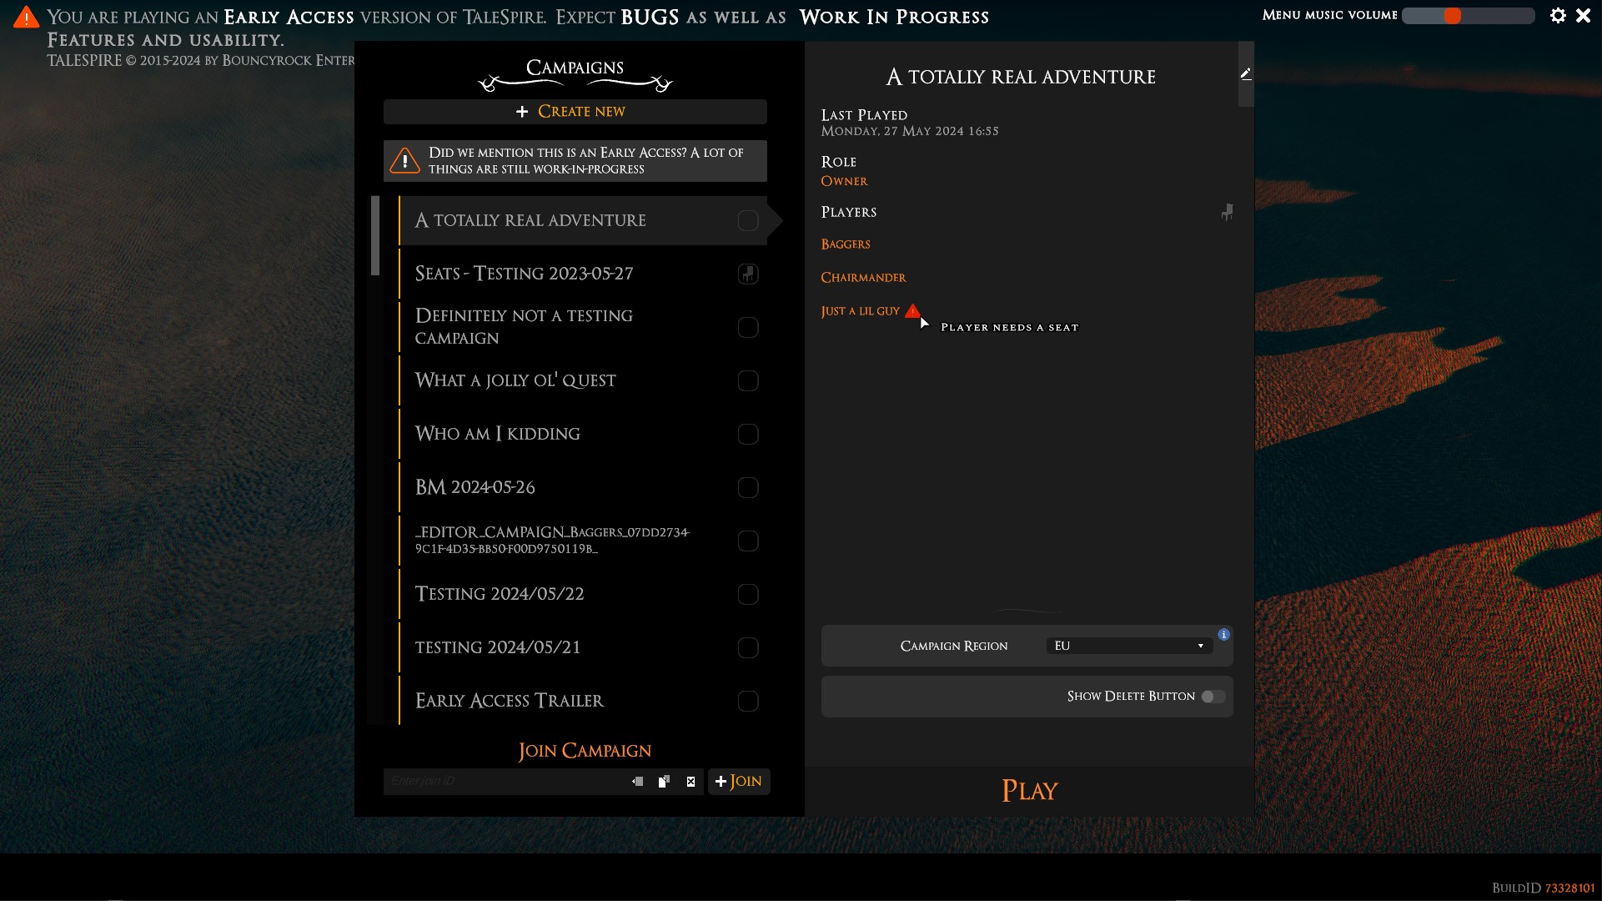Select the Early Access Trailer campaign entry
The width and height of the screenshot is (1602, 901).
point(510,701)
